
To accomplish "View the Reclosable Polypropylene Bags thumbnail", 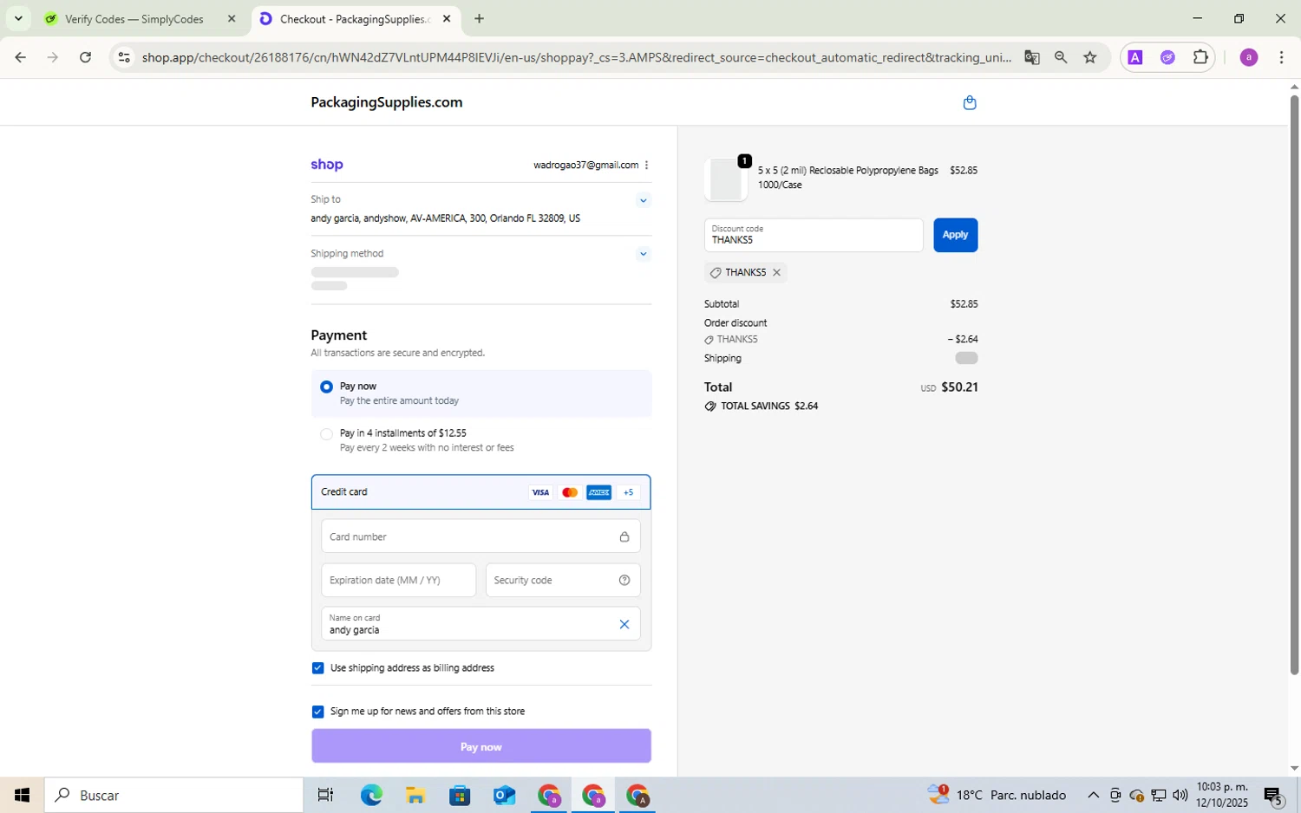I will [725, 179].
